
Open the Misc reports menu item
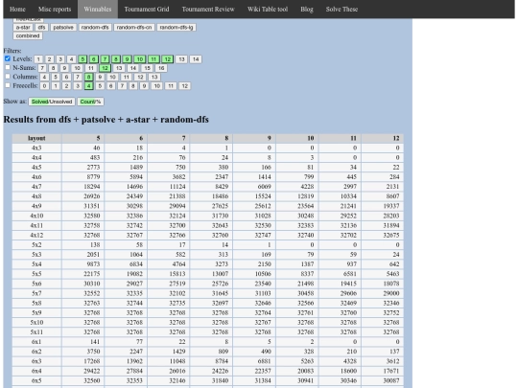55,10
